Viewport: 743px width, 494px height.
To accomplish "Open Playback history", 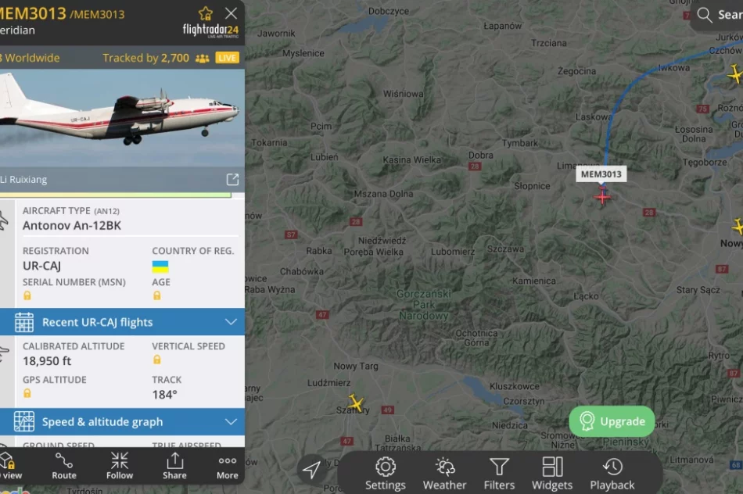I will (612, 473).
